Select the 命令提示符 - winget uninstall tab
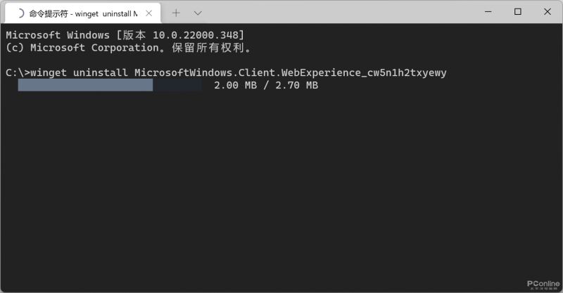 (83, 13)
